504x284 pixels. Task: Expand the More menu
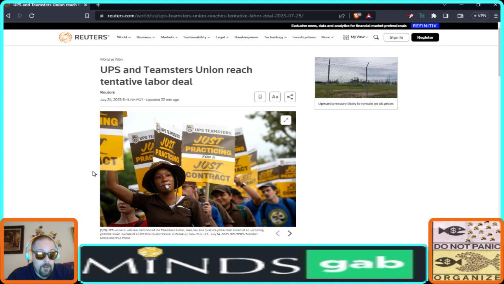327,37
